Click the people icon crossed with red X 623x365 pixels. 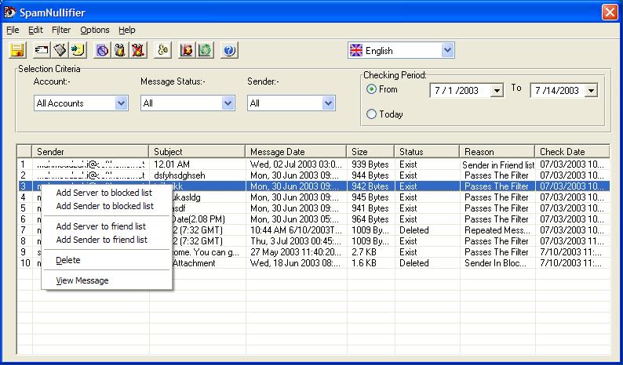(138, 50)
